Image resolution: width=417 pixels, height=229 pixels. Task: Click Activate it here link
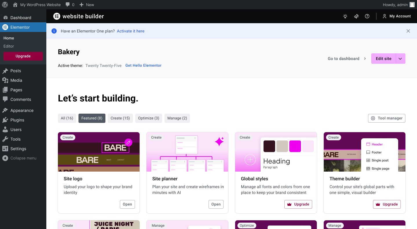[131, 31]
